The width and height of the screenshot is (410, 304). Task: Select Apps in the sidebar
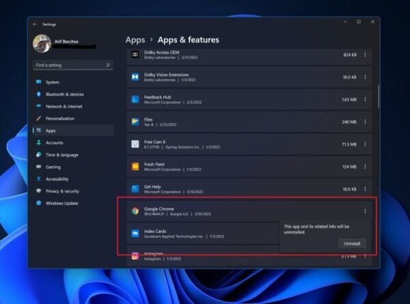pos(74,130)
